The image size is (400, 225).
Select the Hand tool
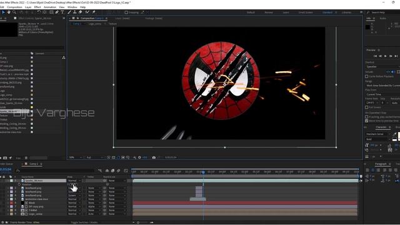(x=9, y=12)
